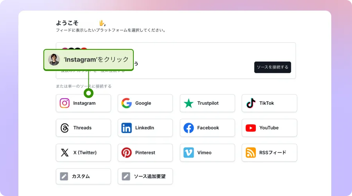Select the Threads text label
Screen dimensions: 352x196
pyautogui.click(x=83, y=128)
